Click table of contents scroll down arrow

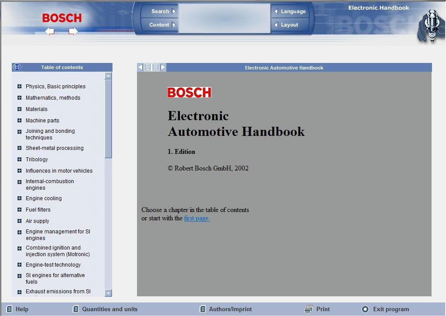pos(108,293)
